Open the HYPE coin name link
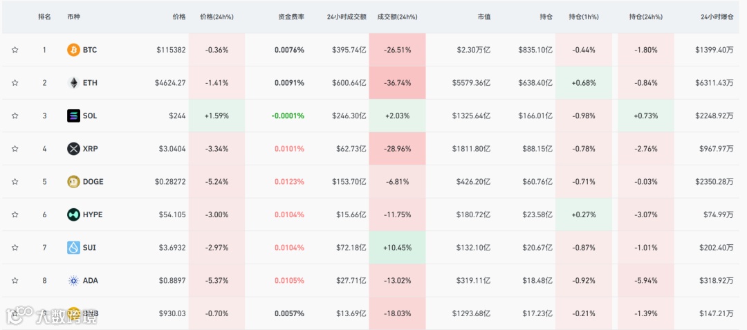The image size is (747, 330). pos(93,214)
